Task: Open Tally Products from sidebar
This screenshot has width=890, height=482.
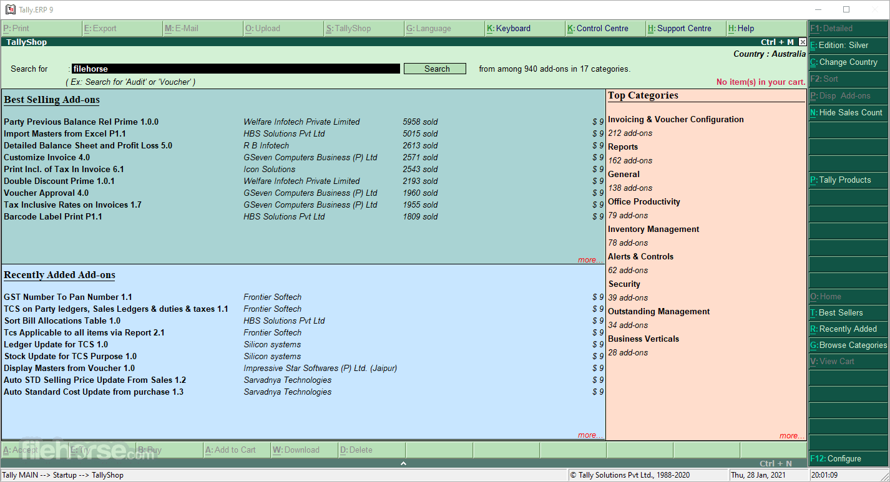Action: pyautogui.click(x=848, y=180)
